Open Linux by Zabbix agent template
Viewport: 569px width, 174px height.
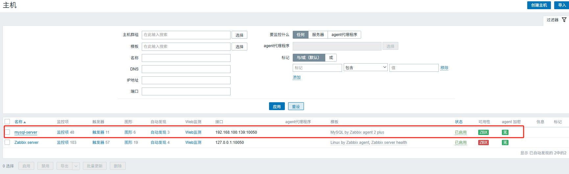click(x=350, y=143)
